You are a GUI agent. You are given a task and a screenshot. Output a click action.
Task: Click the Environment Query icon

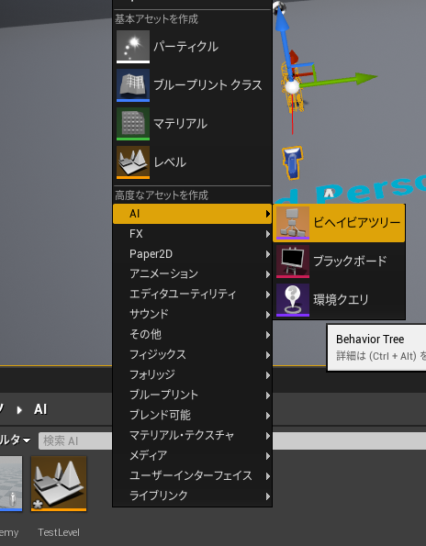pyautogui.click(x=293, y=300)
